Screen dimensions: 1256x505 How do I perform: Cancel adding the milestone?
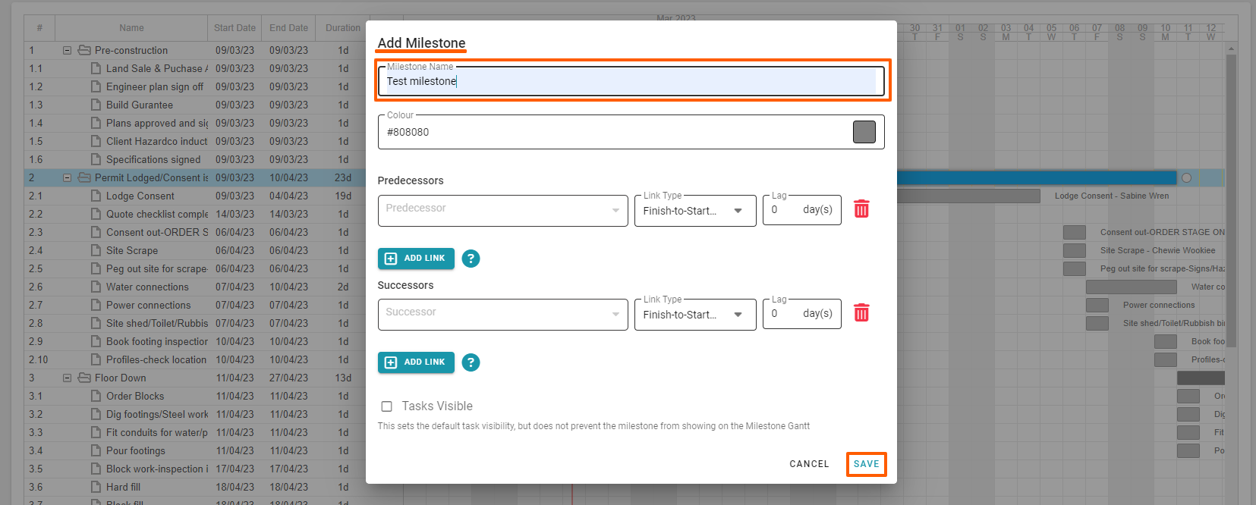click(809, 464)
